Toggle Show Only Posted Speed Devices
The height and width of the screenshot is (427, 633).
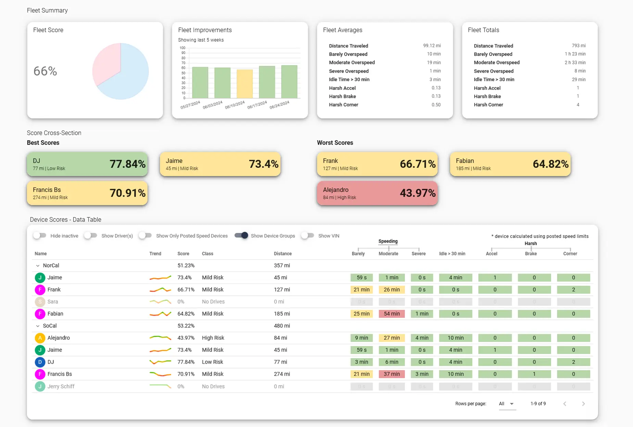click(145, 236)
